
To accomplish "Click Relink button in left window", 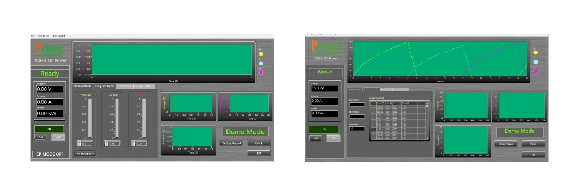I will [x=259, y=143].
